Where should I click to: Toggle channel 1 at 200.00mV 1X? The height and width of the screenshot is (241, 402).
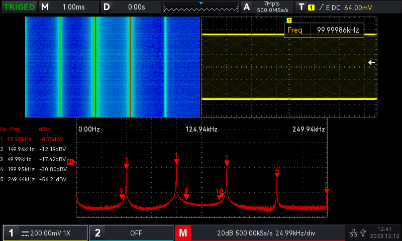[45, 233]
